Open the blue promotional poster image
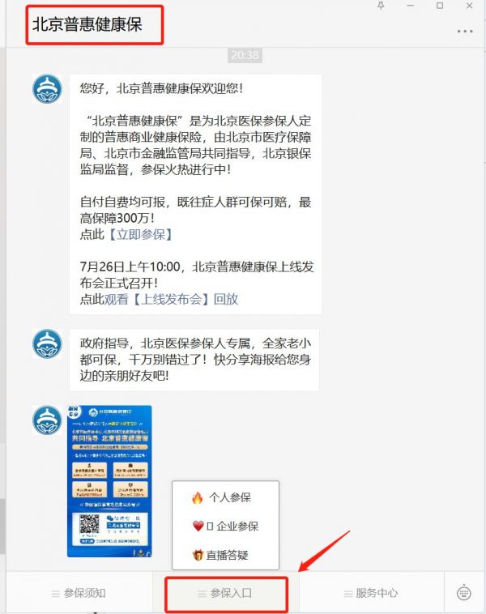The width and height of the screenshot is (486, 614). [109, 481]
